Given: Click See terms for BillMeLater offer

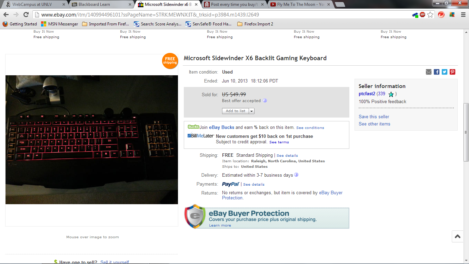Looking at the screenshot, I should pyautogui.click(x=279, y=142).
